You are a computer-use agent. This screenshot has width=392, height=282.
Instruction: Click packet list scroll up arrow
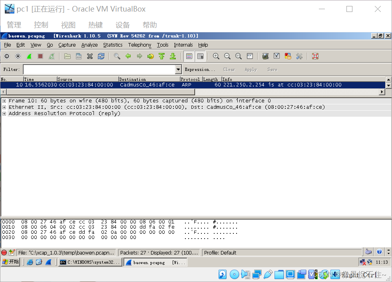coord(388,80)
